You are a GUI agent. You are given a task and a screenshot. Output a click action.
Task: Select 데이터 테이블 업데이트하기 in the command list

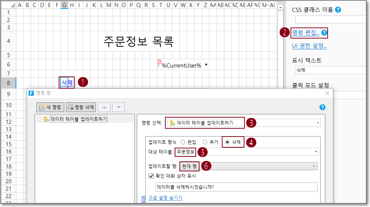coord(79,119)
